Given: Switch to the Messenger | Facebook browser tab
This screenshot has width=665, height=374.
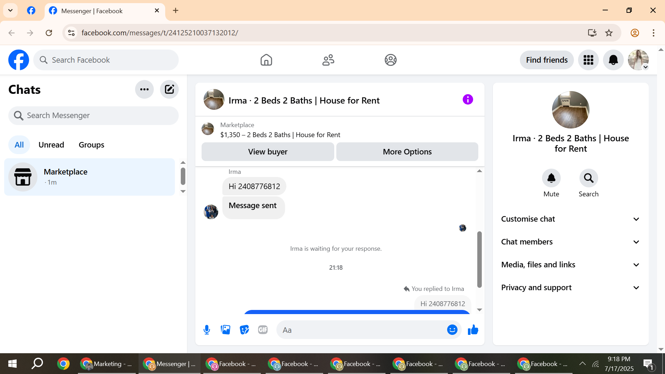Looking at the screenshot, I should (x=105, y=11).
